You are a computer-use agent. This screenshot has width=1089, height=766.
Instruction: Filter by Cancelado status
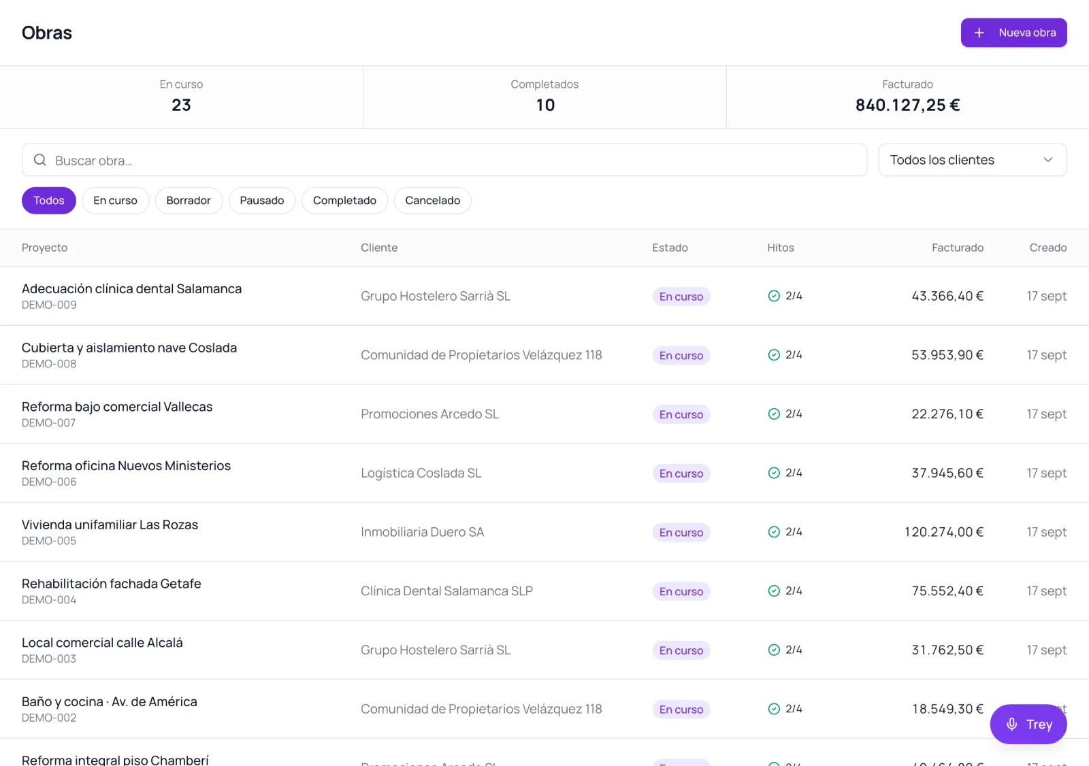pyautogui.click(x=433, y=201)
